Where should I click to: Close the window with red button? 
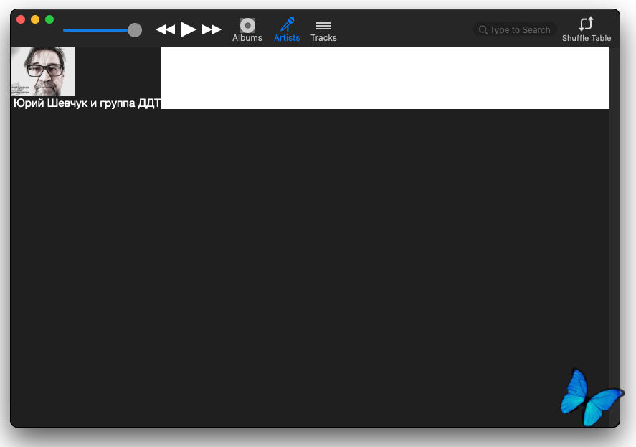pos(21,19)
